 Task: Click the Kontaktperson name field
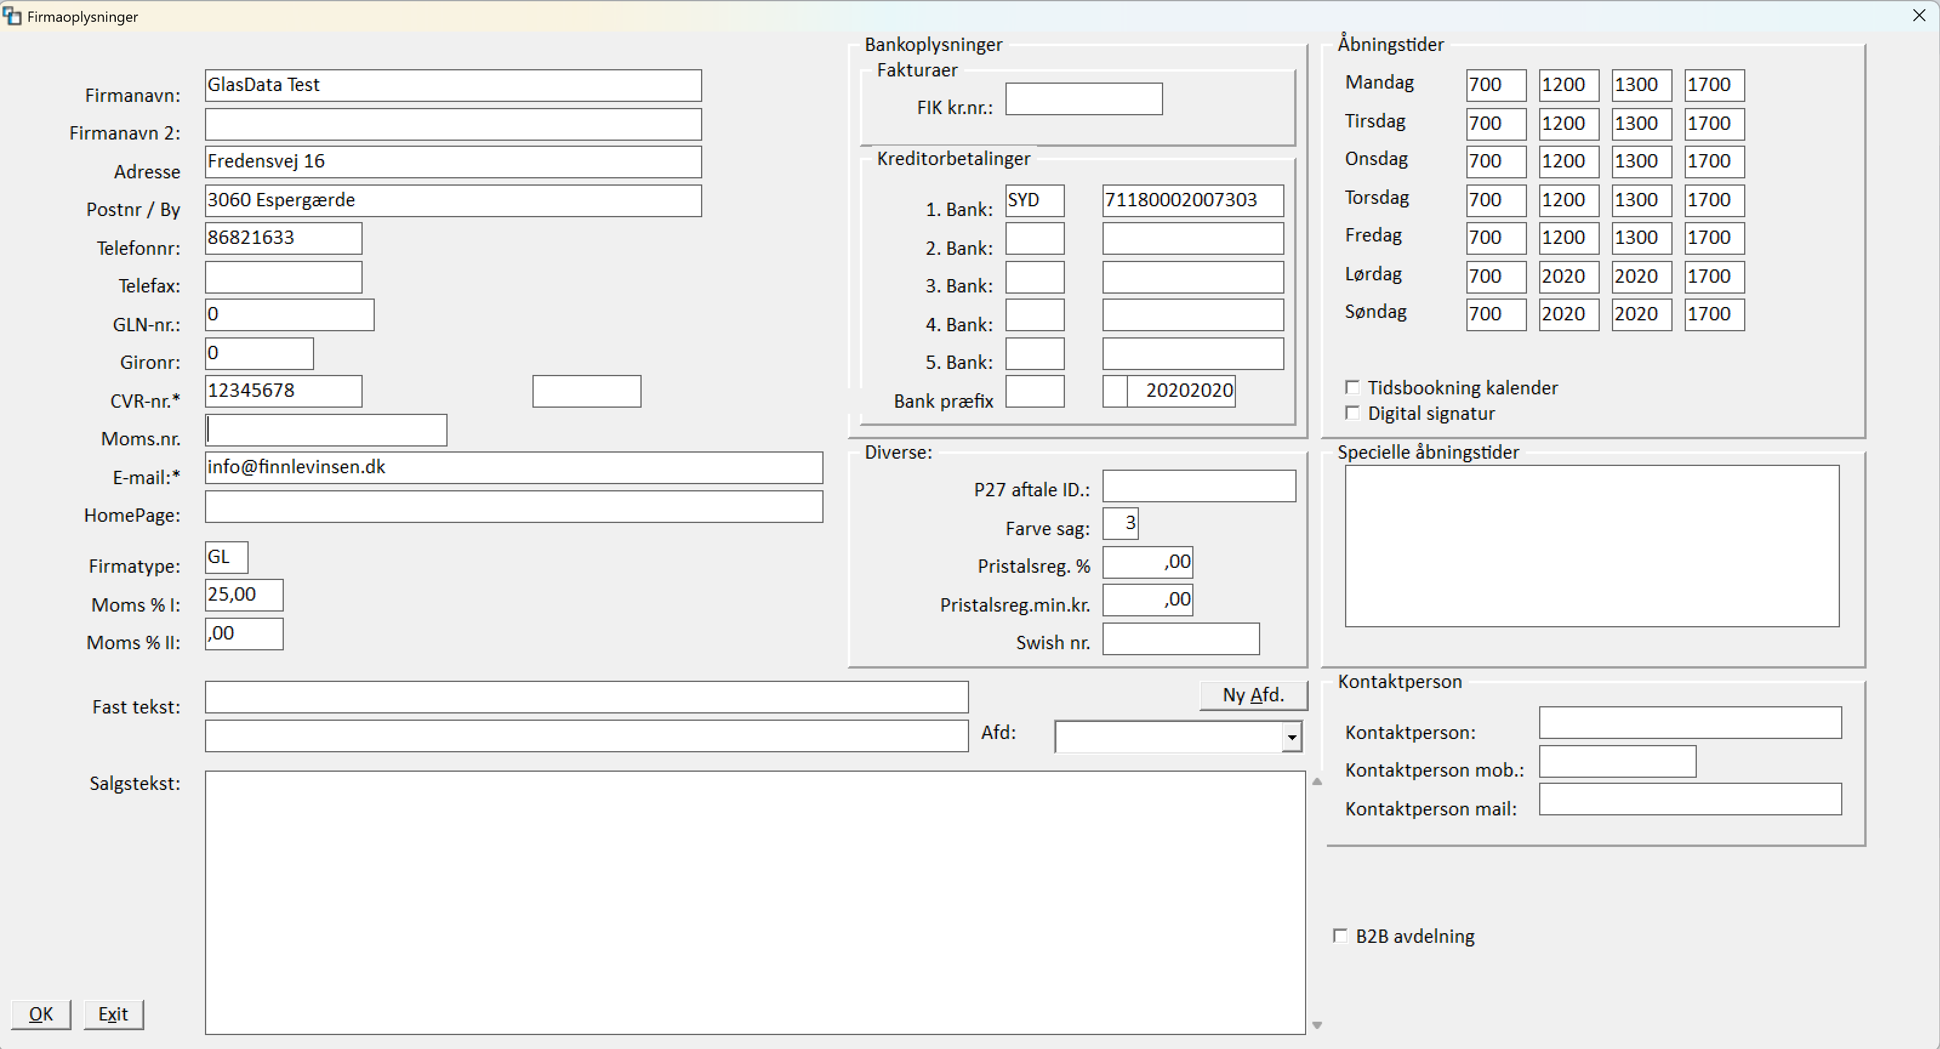1691,723
